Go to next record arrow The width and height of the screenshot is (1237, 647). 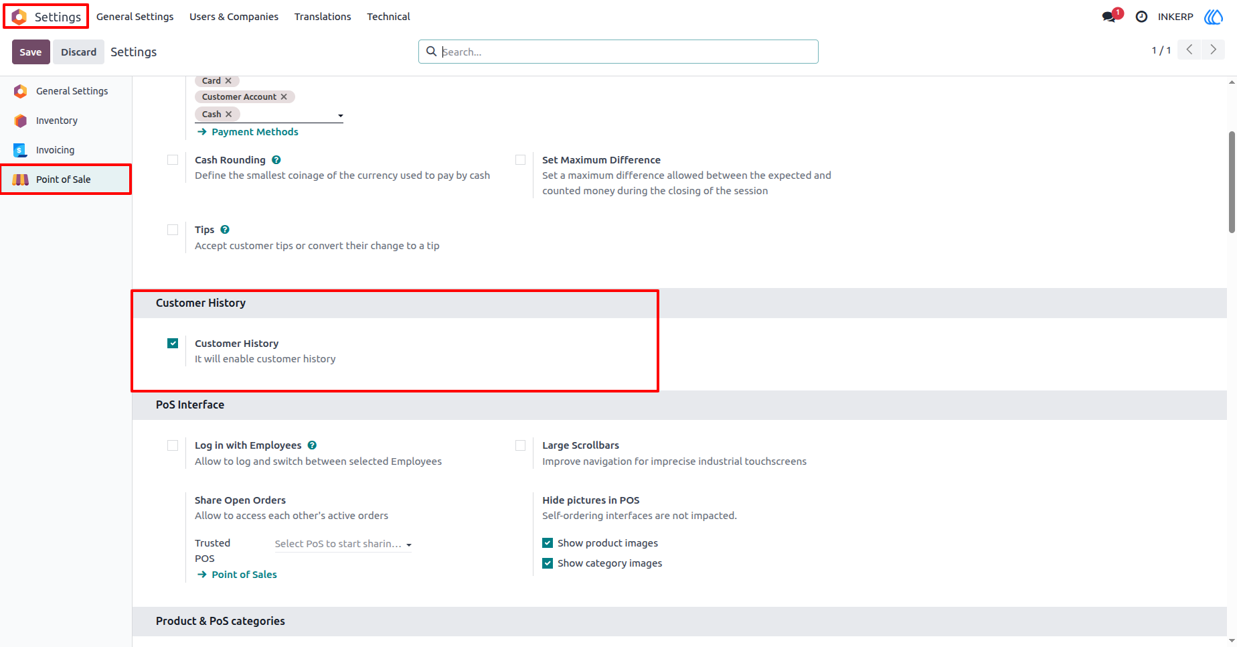click(1213, 50)
